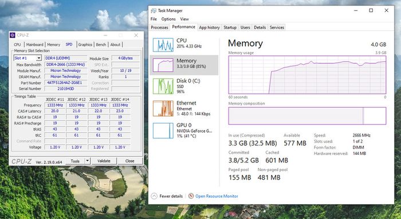The height and width of the screenshot is (219, 401).
Task: Click the DDR4-2666 (1333 MHz) bandwidth value
Action: [x=66, y=65]
